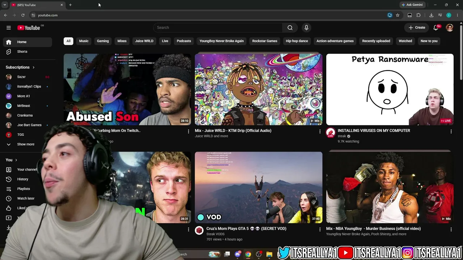This screenshot has width=463, height=260.
Task: Go to Home in sidebar
Action: pos(27,42)
